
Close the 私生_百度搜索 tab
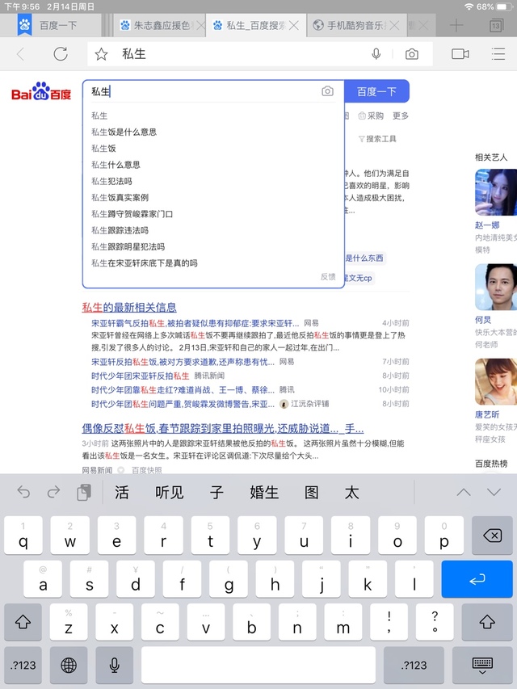294,26
